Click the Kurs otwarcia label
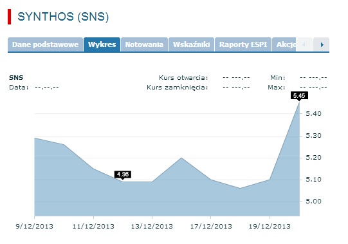348x244 pixels. click(183, 78)
